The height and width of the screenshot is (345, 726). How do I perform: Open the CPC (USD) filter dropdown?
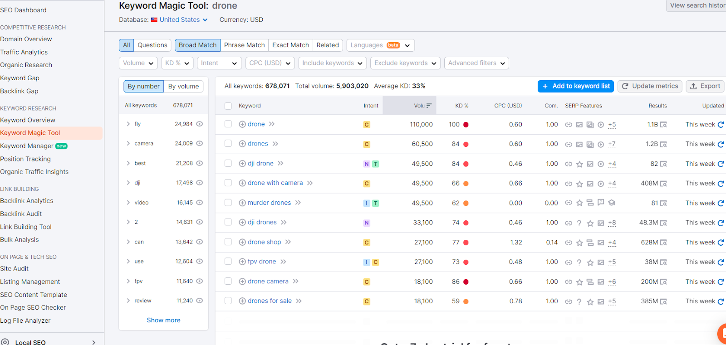click(270, 63)
